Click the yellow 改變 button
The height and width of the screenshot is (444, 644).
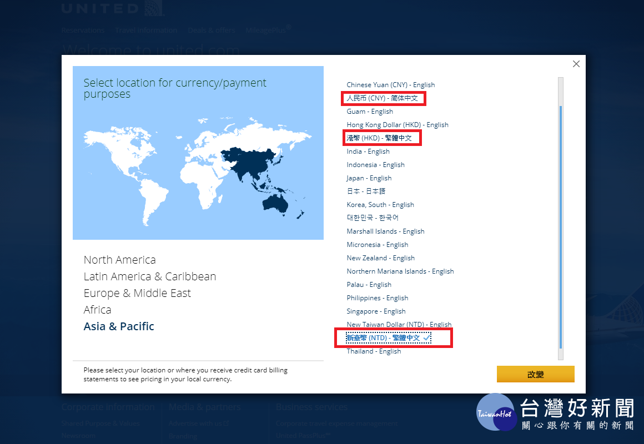click(535, 374)
